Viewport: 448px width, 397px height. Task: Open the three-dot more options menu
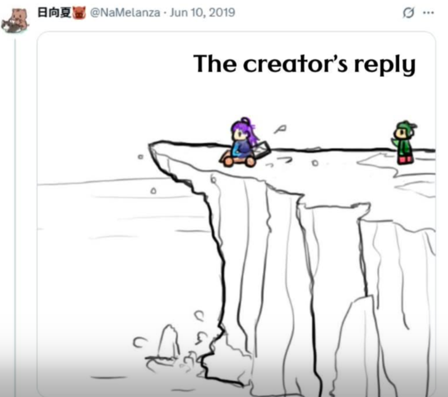pyautogui.click(x=428, y=13)
